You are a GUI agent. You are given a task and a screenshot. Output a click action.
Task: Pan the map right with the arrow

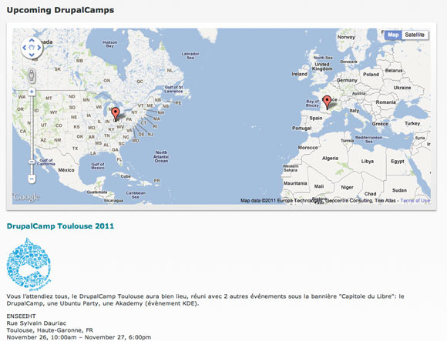coord(39,48)
